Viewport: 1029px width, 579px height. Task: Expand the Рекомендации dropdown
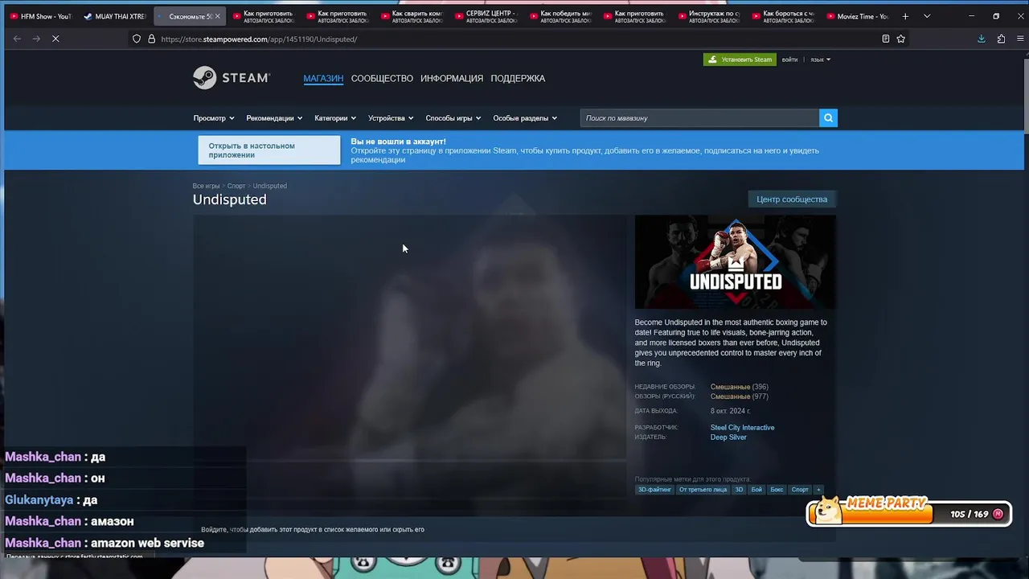[274, 118]
